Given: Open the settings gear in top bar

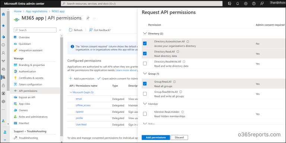Looking at the screenshot, I should pyautogui.click(x=246, y=3).
